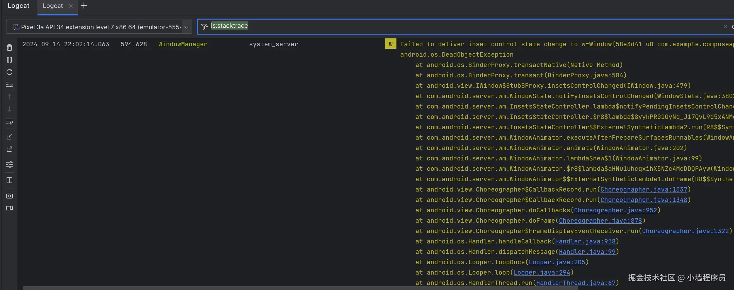Image resolution: width=734 pixels, height=290 pixels.
Task: Toggle soft-wrap for log lines
Action: 9,121
